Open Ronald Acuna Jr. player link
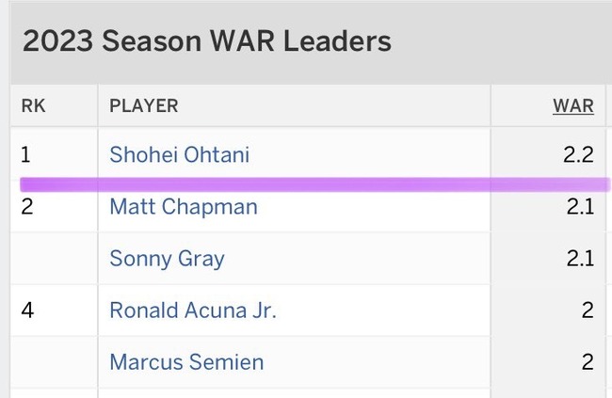The image size is (612, 398). pos(193,310)
